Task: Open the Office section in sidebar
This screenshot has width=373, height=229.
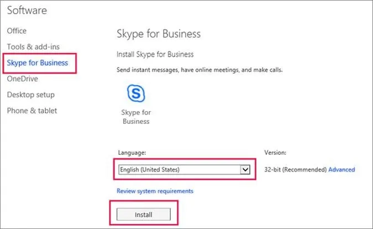Action: (17, 31)
